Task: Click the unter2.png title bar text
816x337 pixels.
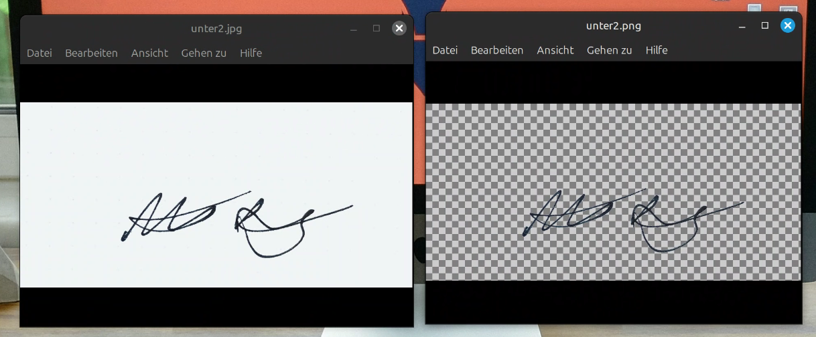Action: click(613, 26)
